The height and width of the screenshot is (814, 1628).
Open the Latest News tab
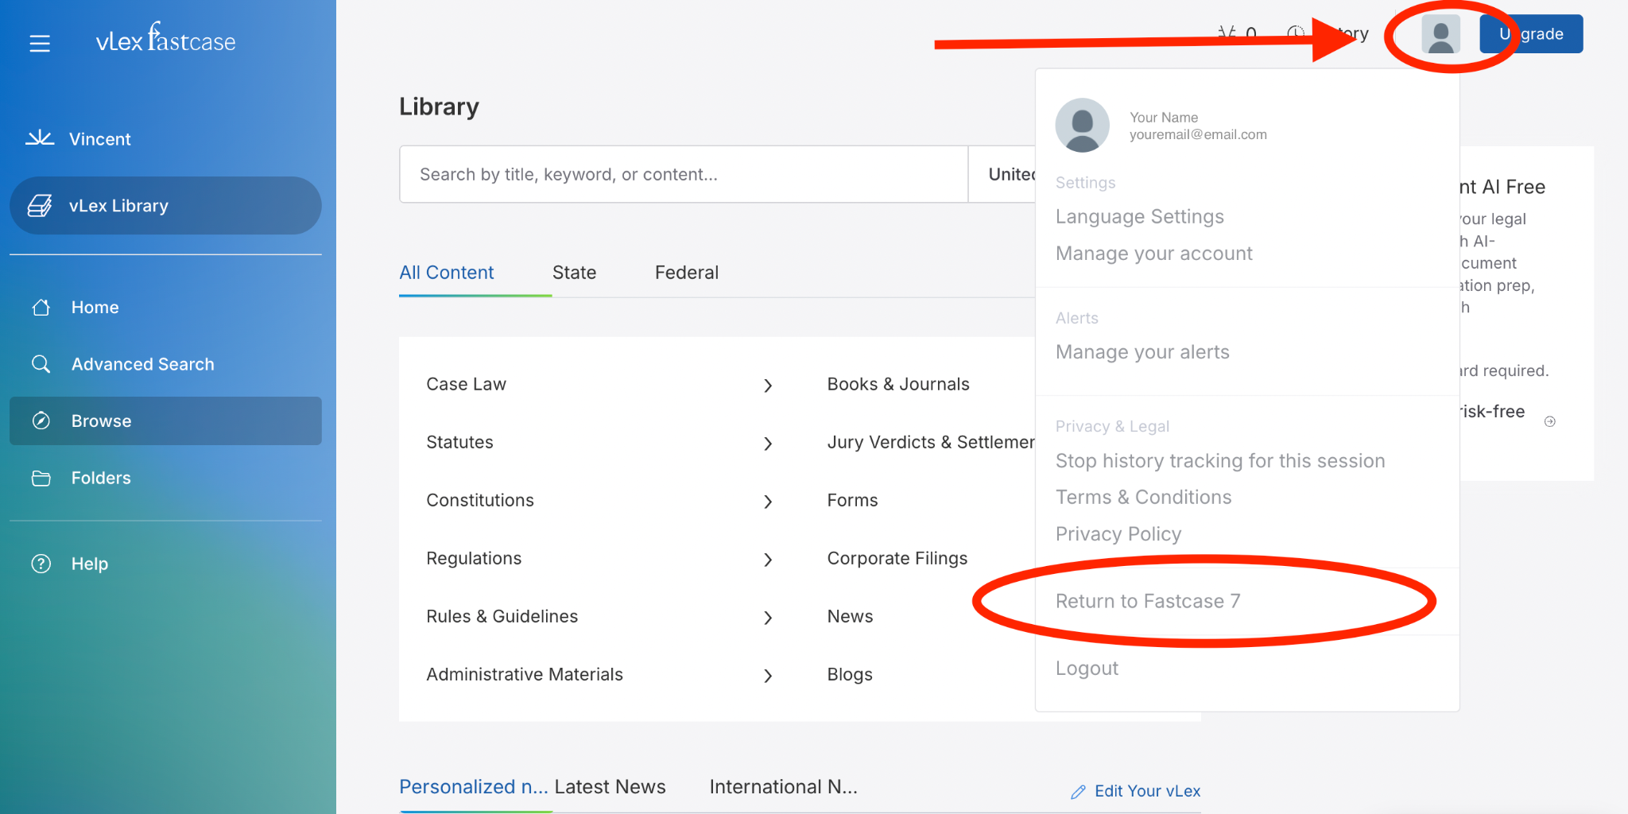click(610, 787)
